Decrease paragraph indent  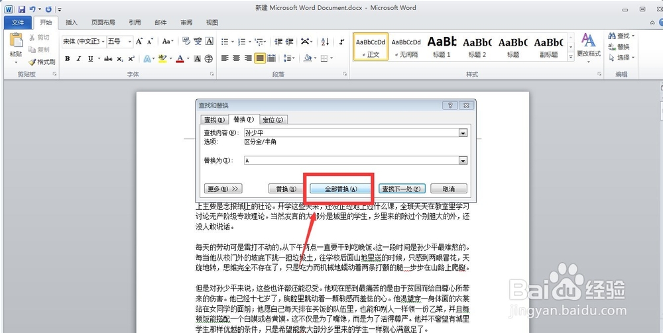point(278,41)
